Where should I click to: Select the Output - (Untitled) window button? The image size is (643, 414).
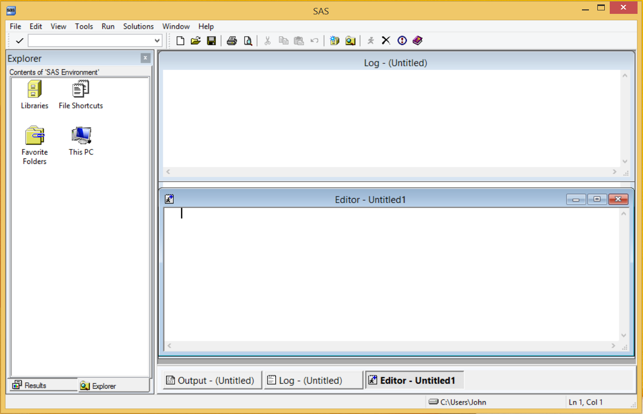click(212, 380)
